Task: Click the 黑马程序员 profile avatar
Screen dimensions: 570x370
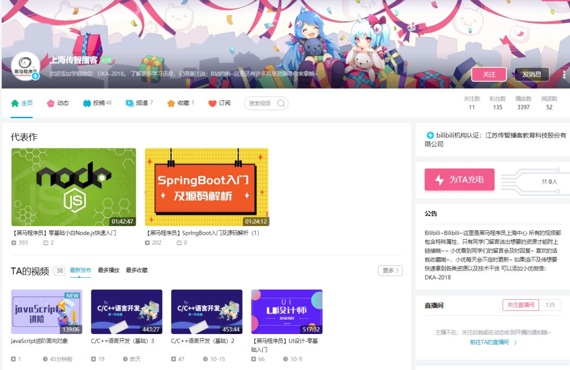Action: [26, 67]
